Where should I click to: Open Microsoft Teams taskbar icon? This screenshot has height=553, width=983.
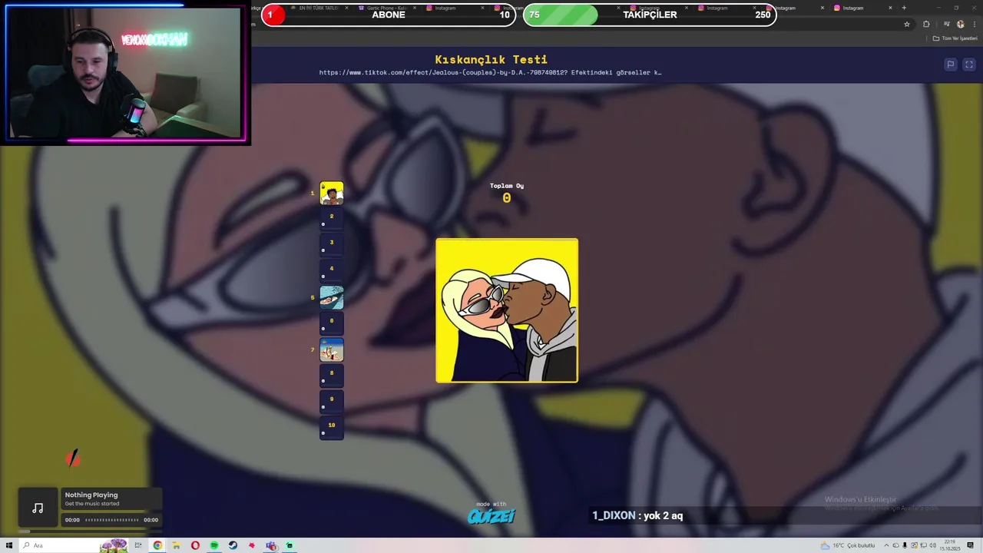(271, 545)
